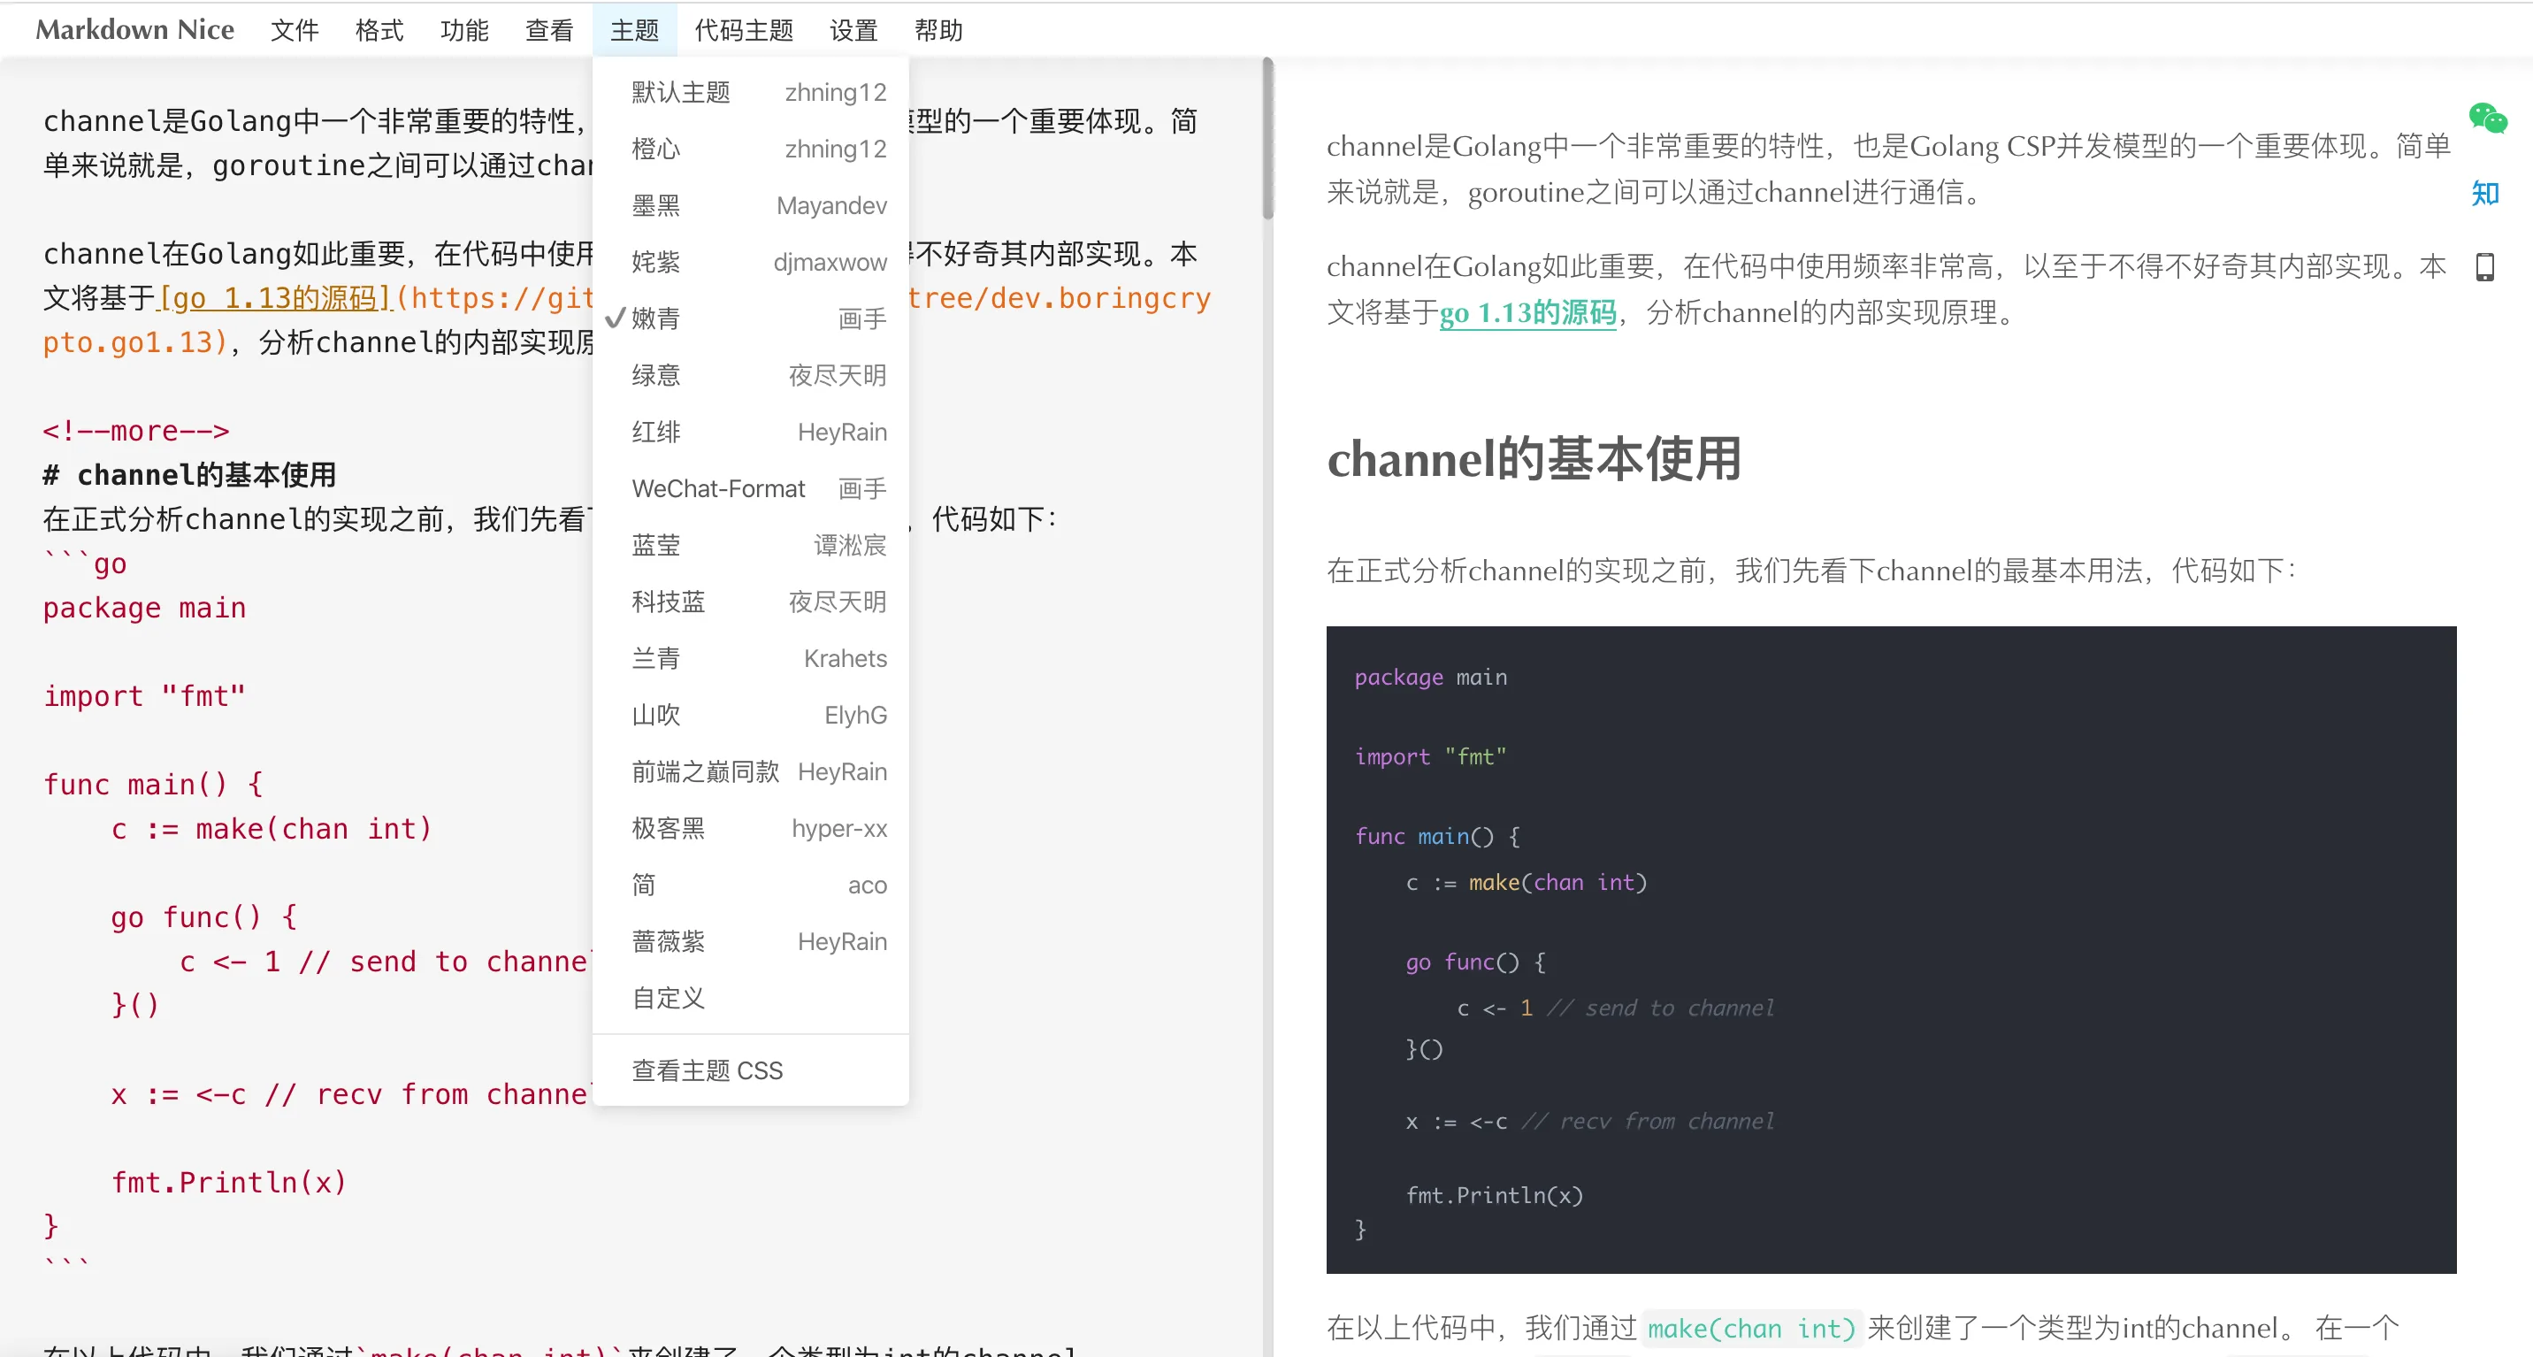Viewport: 2533px width, 1357px height.
Task: Click 'c := make(chan int)' in editor
Action: [x=272, y=829]
